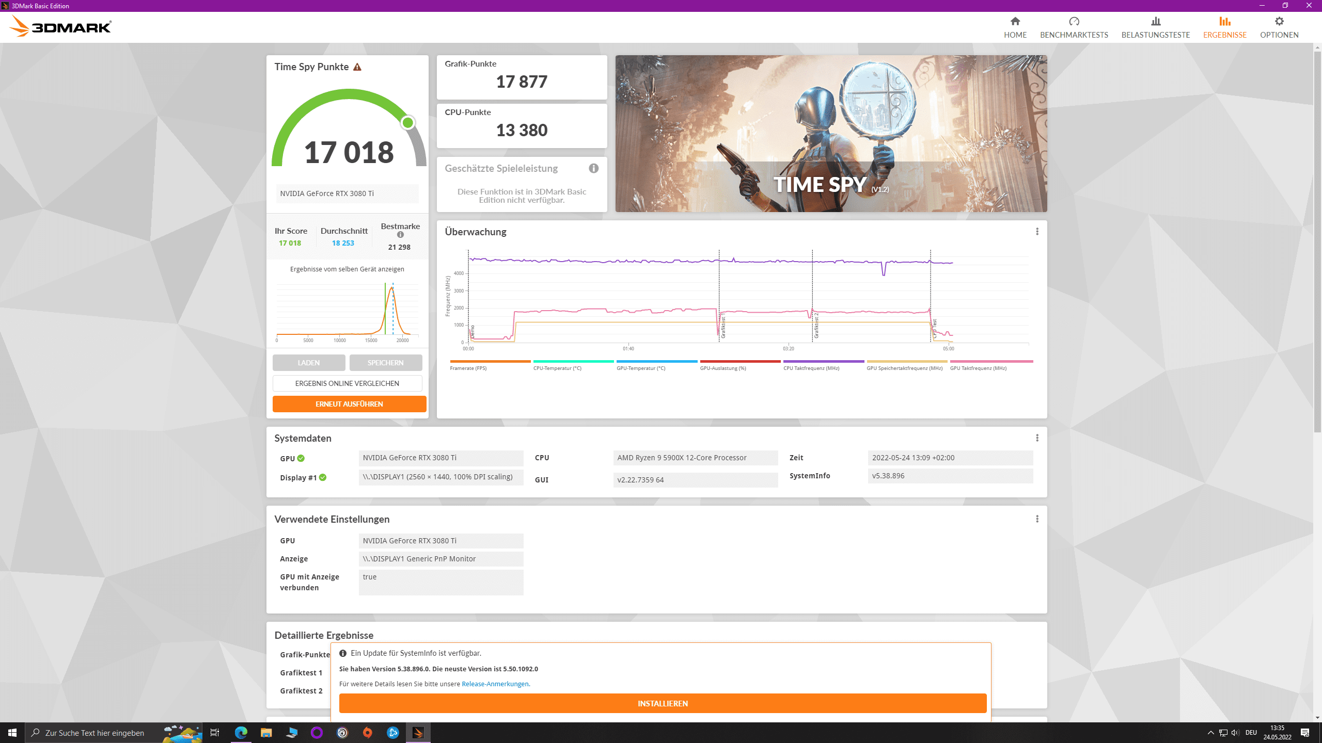This screenshot has width=1322, height=743.
Task: Click DEU language indicator
Action: pyautogui.click(x=1251, y=733)
